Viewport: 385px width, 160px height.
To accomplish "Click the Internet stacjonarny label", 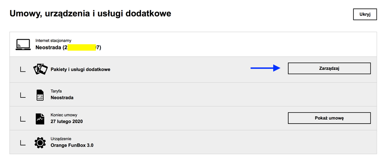I will coord(53,40).
